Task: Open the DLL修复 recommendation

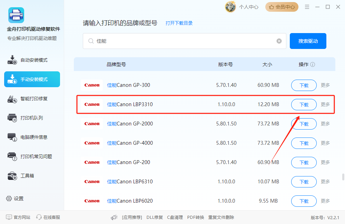Action: (155, 217)
